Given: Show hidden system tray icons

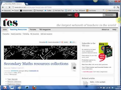Looking at the screenshot, I should [98, 88].
